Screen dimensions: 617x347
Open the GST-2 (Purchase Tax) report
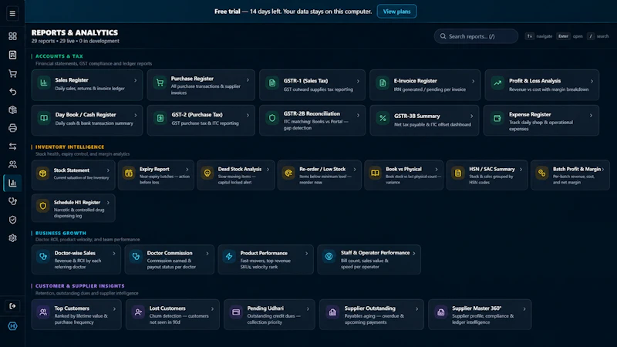point(201,120)
